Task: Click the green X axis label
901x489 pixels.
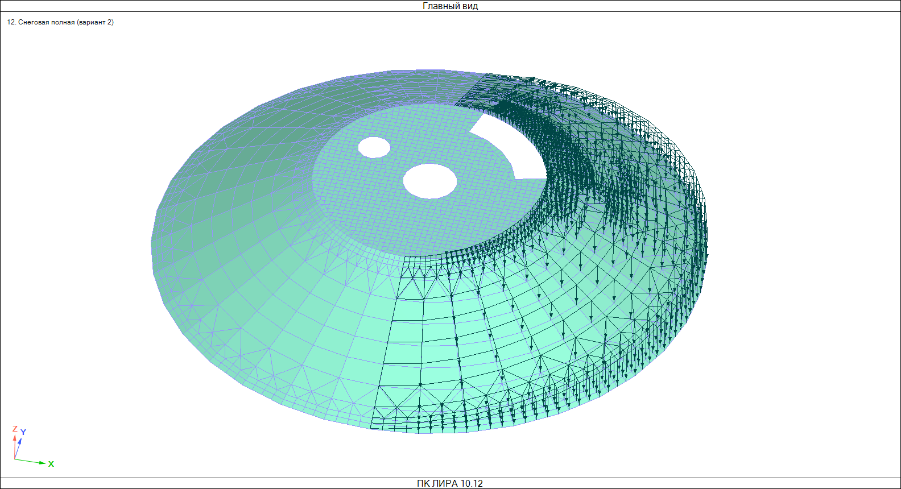Action: point(51,464)
